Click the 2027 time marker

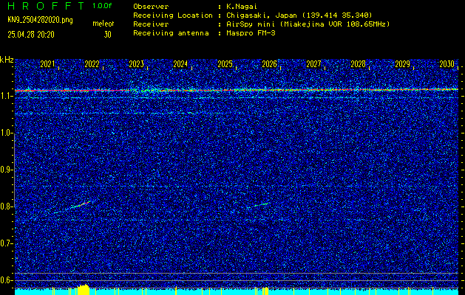click(x=313, y=64)
